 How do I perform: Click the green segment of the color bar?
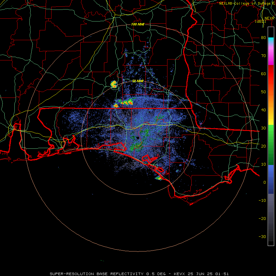(x=271, y=145)
